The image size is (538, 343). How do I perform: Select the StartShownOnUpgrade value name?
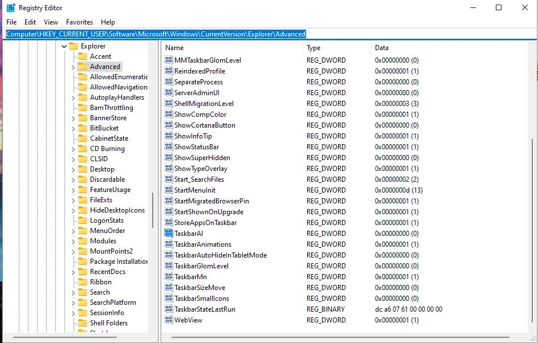(x=209, y=211)
